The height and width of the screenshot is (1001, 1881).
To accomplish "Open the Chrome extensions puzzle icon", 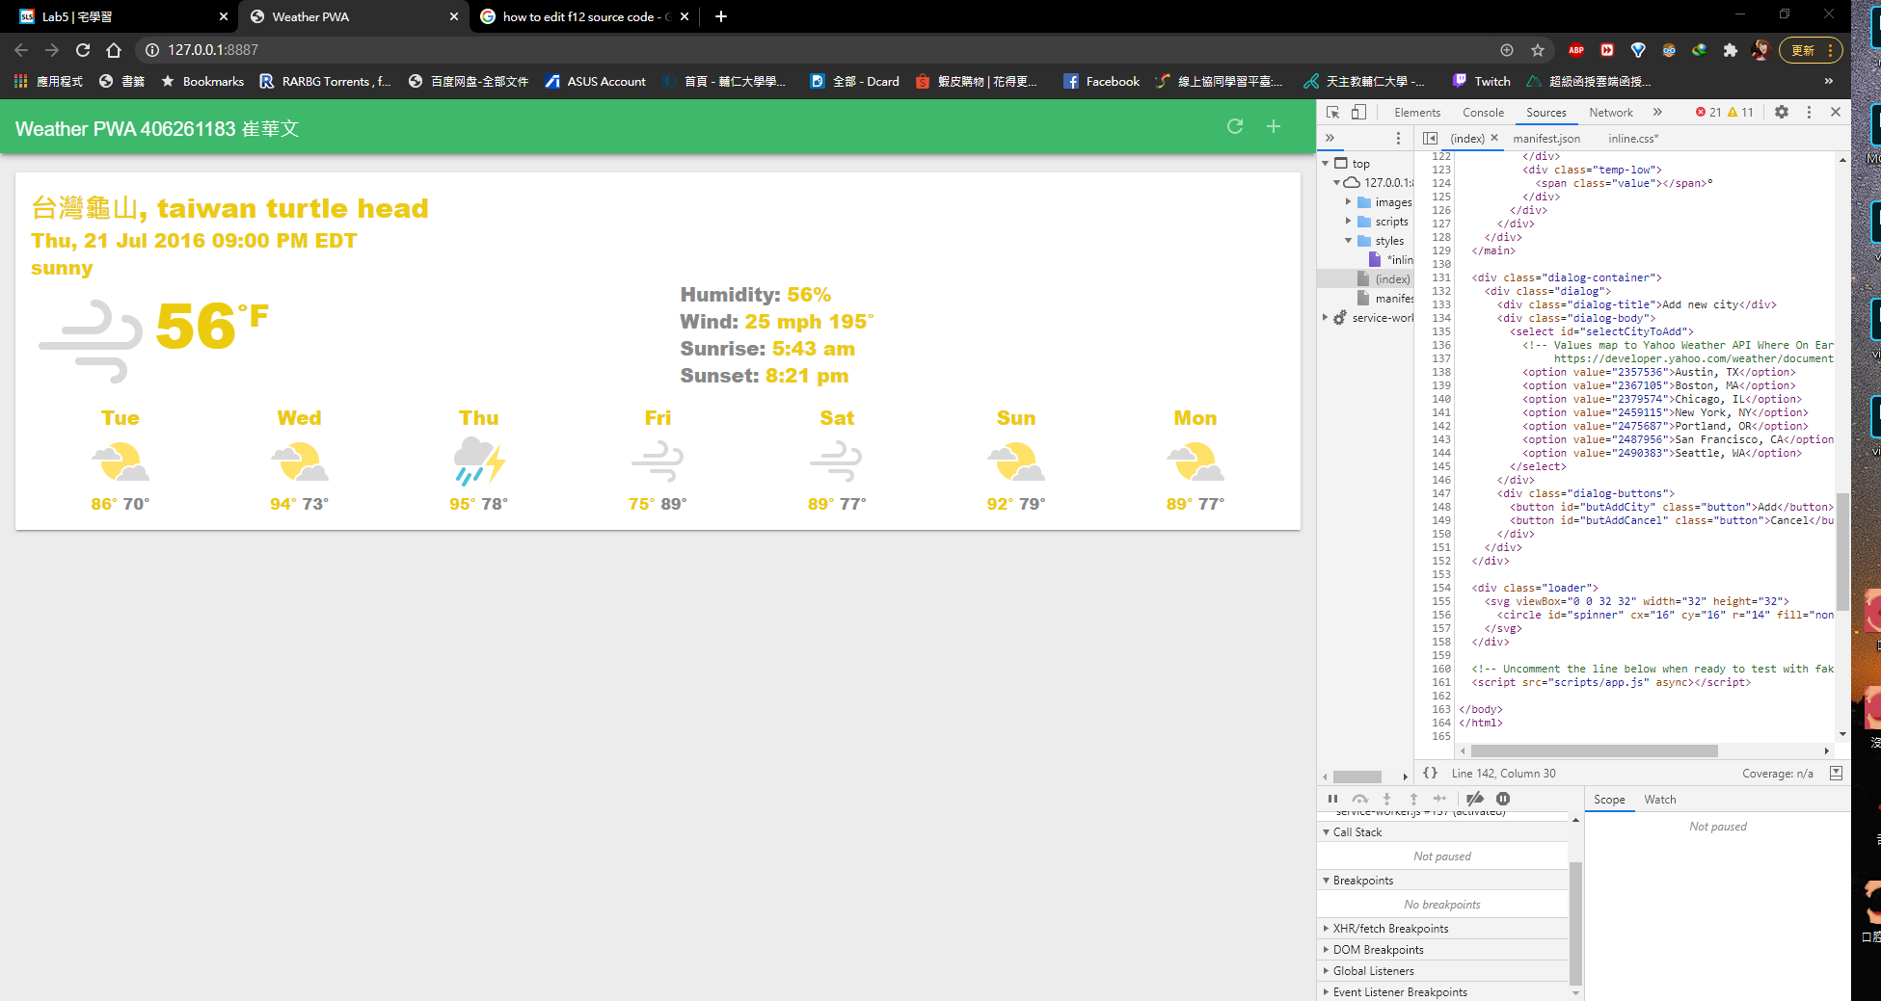I will tap(1731, 50).
